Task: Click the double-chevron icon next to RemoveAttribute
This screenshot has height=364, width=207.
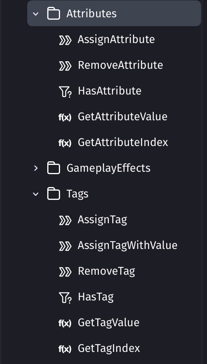Action: click(65, 66)
